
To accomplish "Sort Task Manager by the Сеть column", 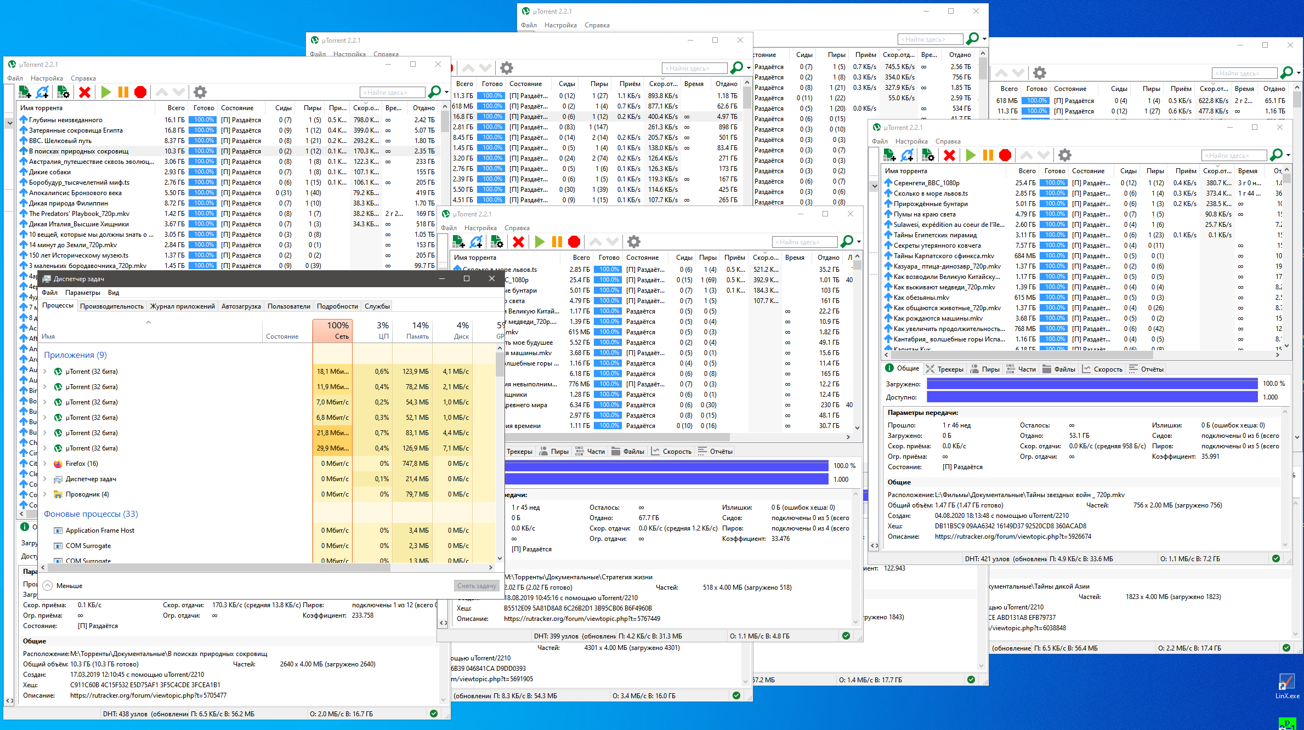I will pyautogui.click(x=332, y=331).
